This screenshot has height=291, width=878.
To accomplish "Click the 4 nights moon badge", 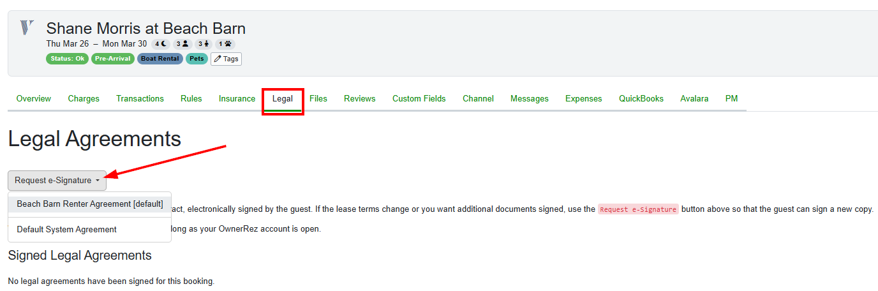I will click(161, 44).
